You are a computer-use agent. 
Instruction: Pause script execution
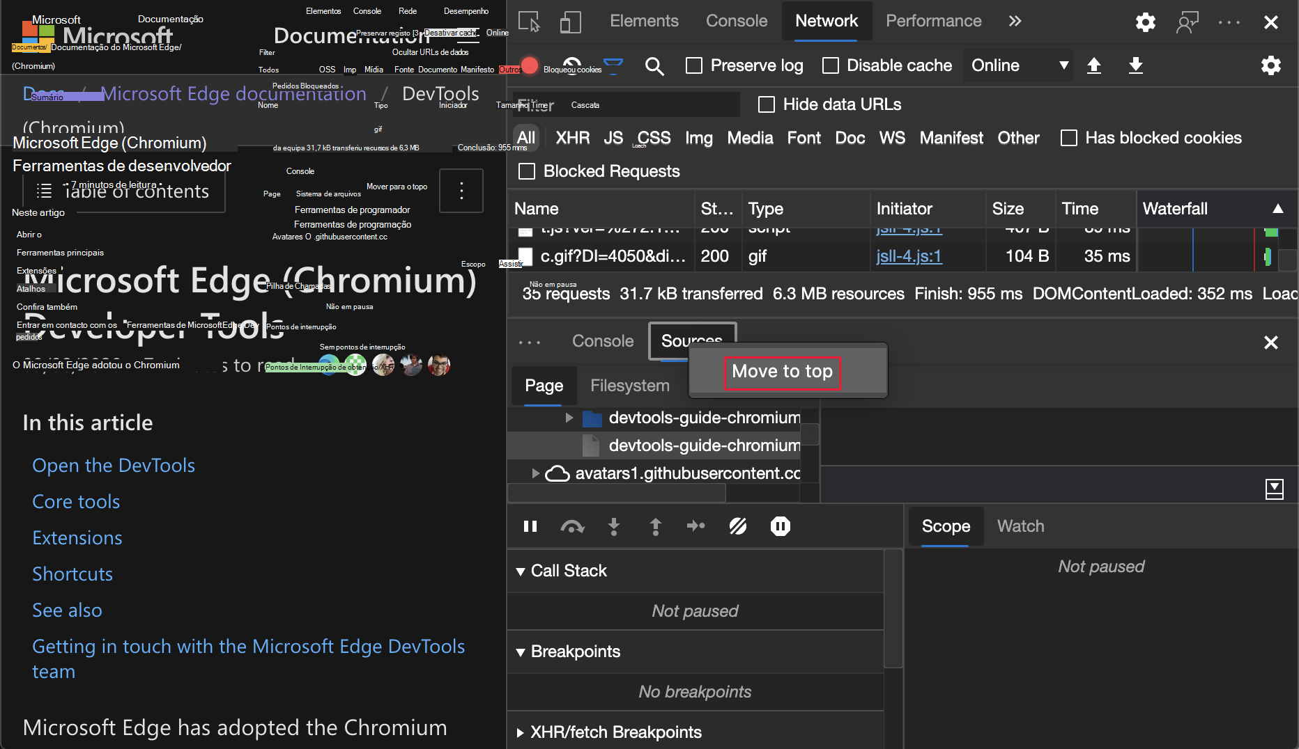click(x=530, y=526)
